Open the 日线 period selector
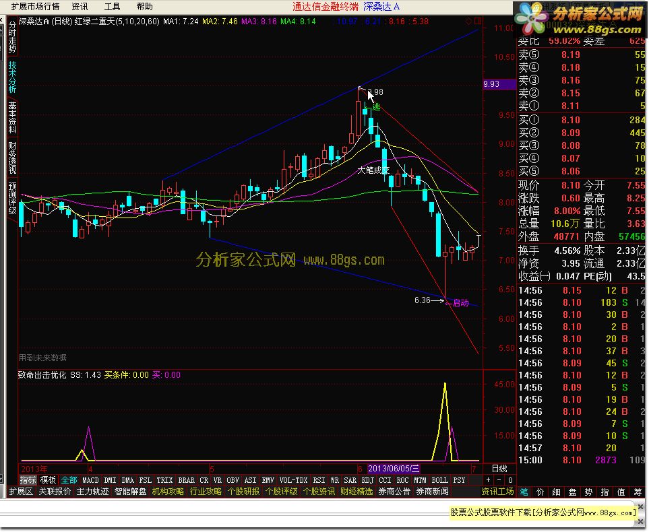 499,468
